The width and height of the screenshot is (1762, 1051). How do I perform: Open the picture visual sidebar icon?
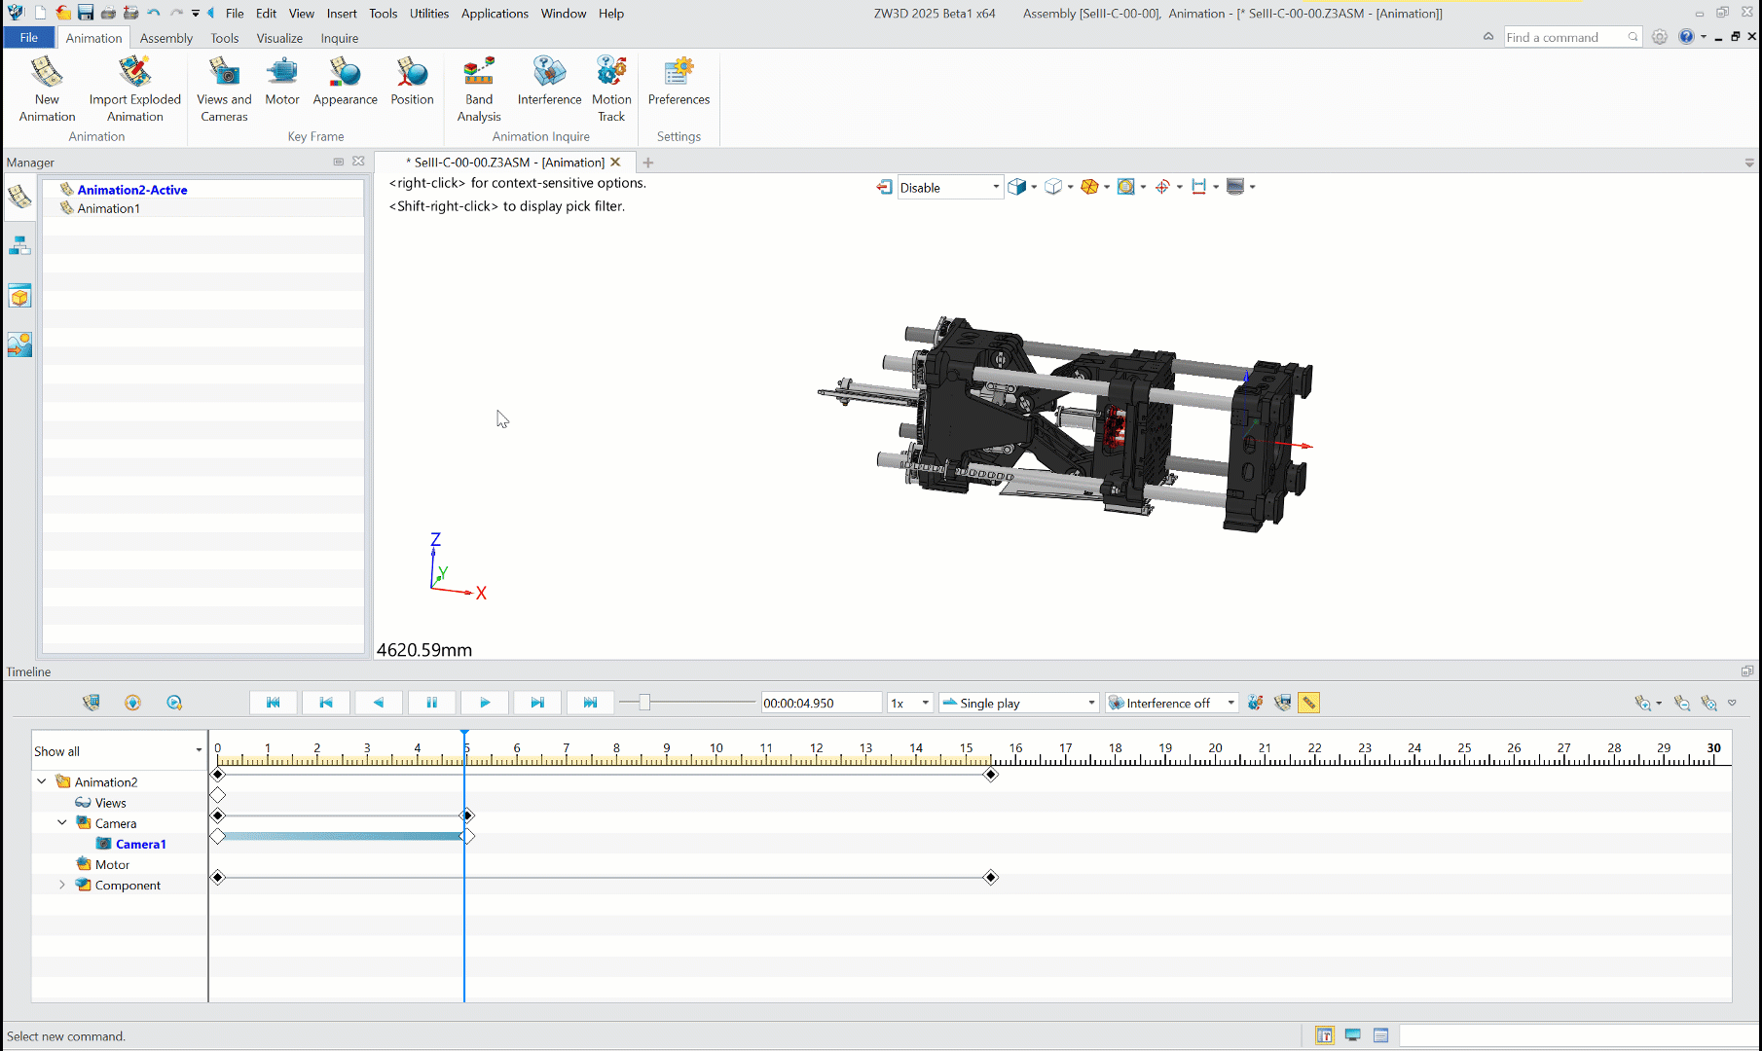coord(19,344)
